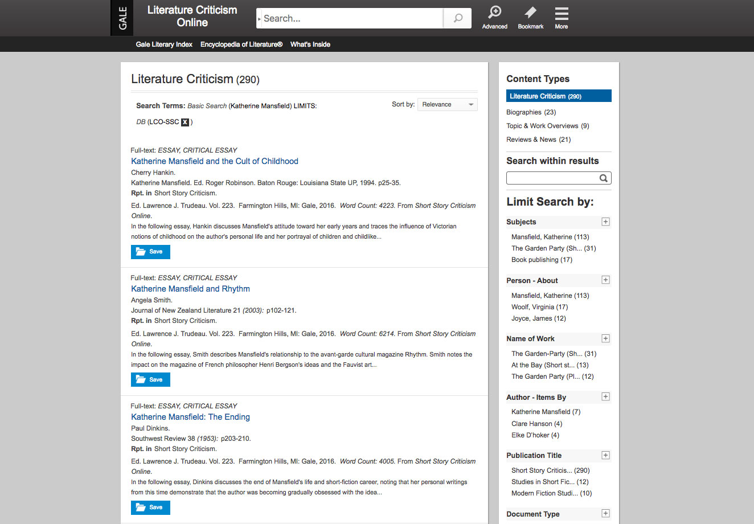The height and width of the screenshot is (524, 754).
Task: Filter by work At the Bay (13)
Action: (550, 365)
